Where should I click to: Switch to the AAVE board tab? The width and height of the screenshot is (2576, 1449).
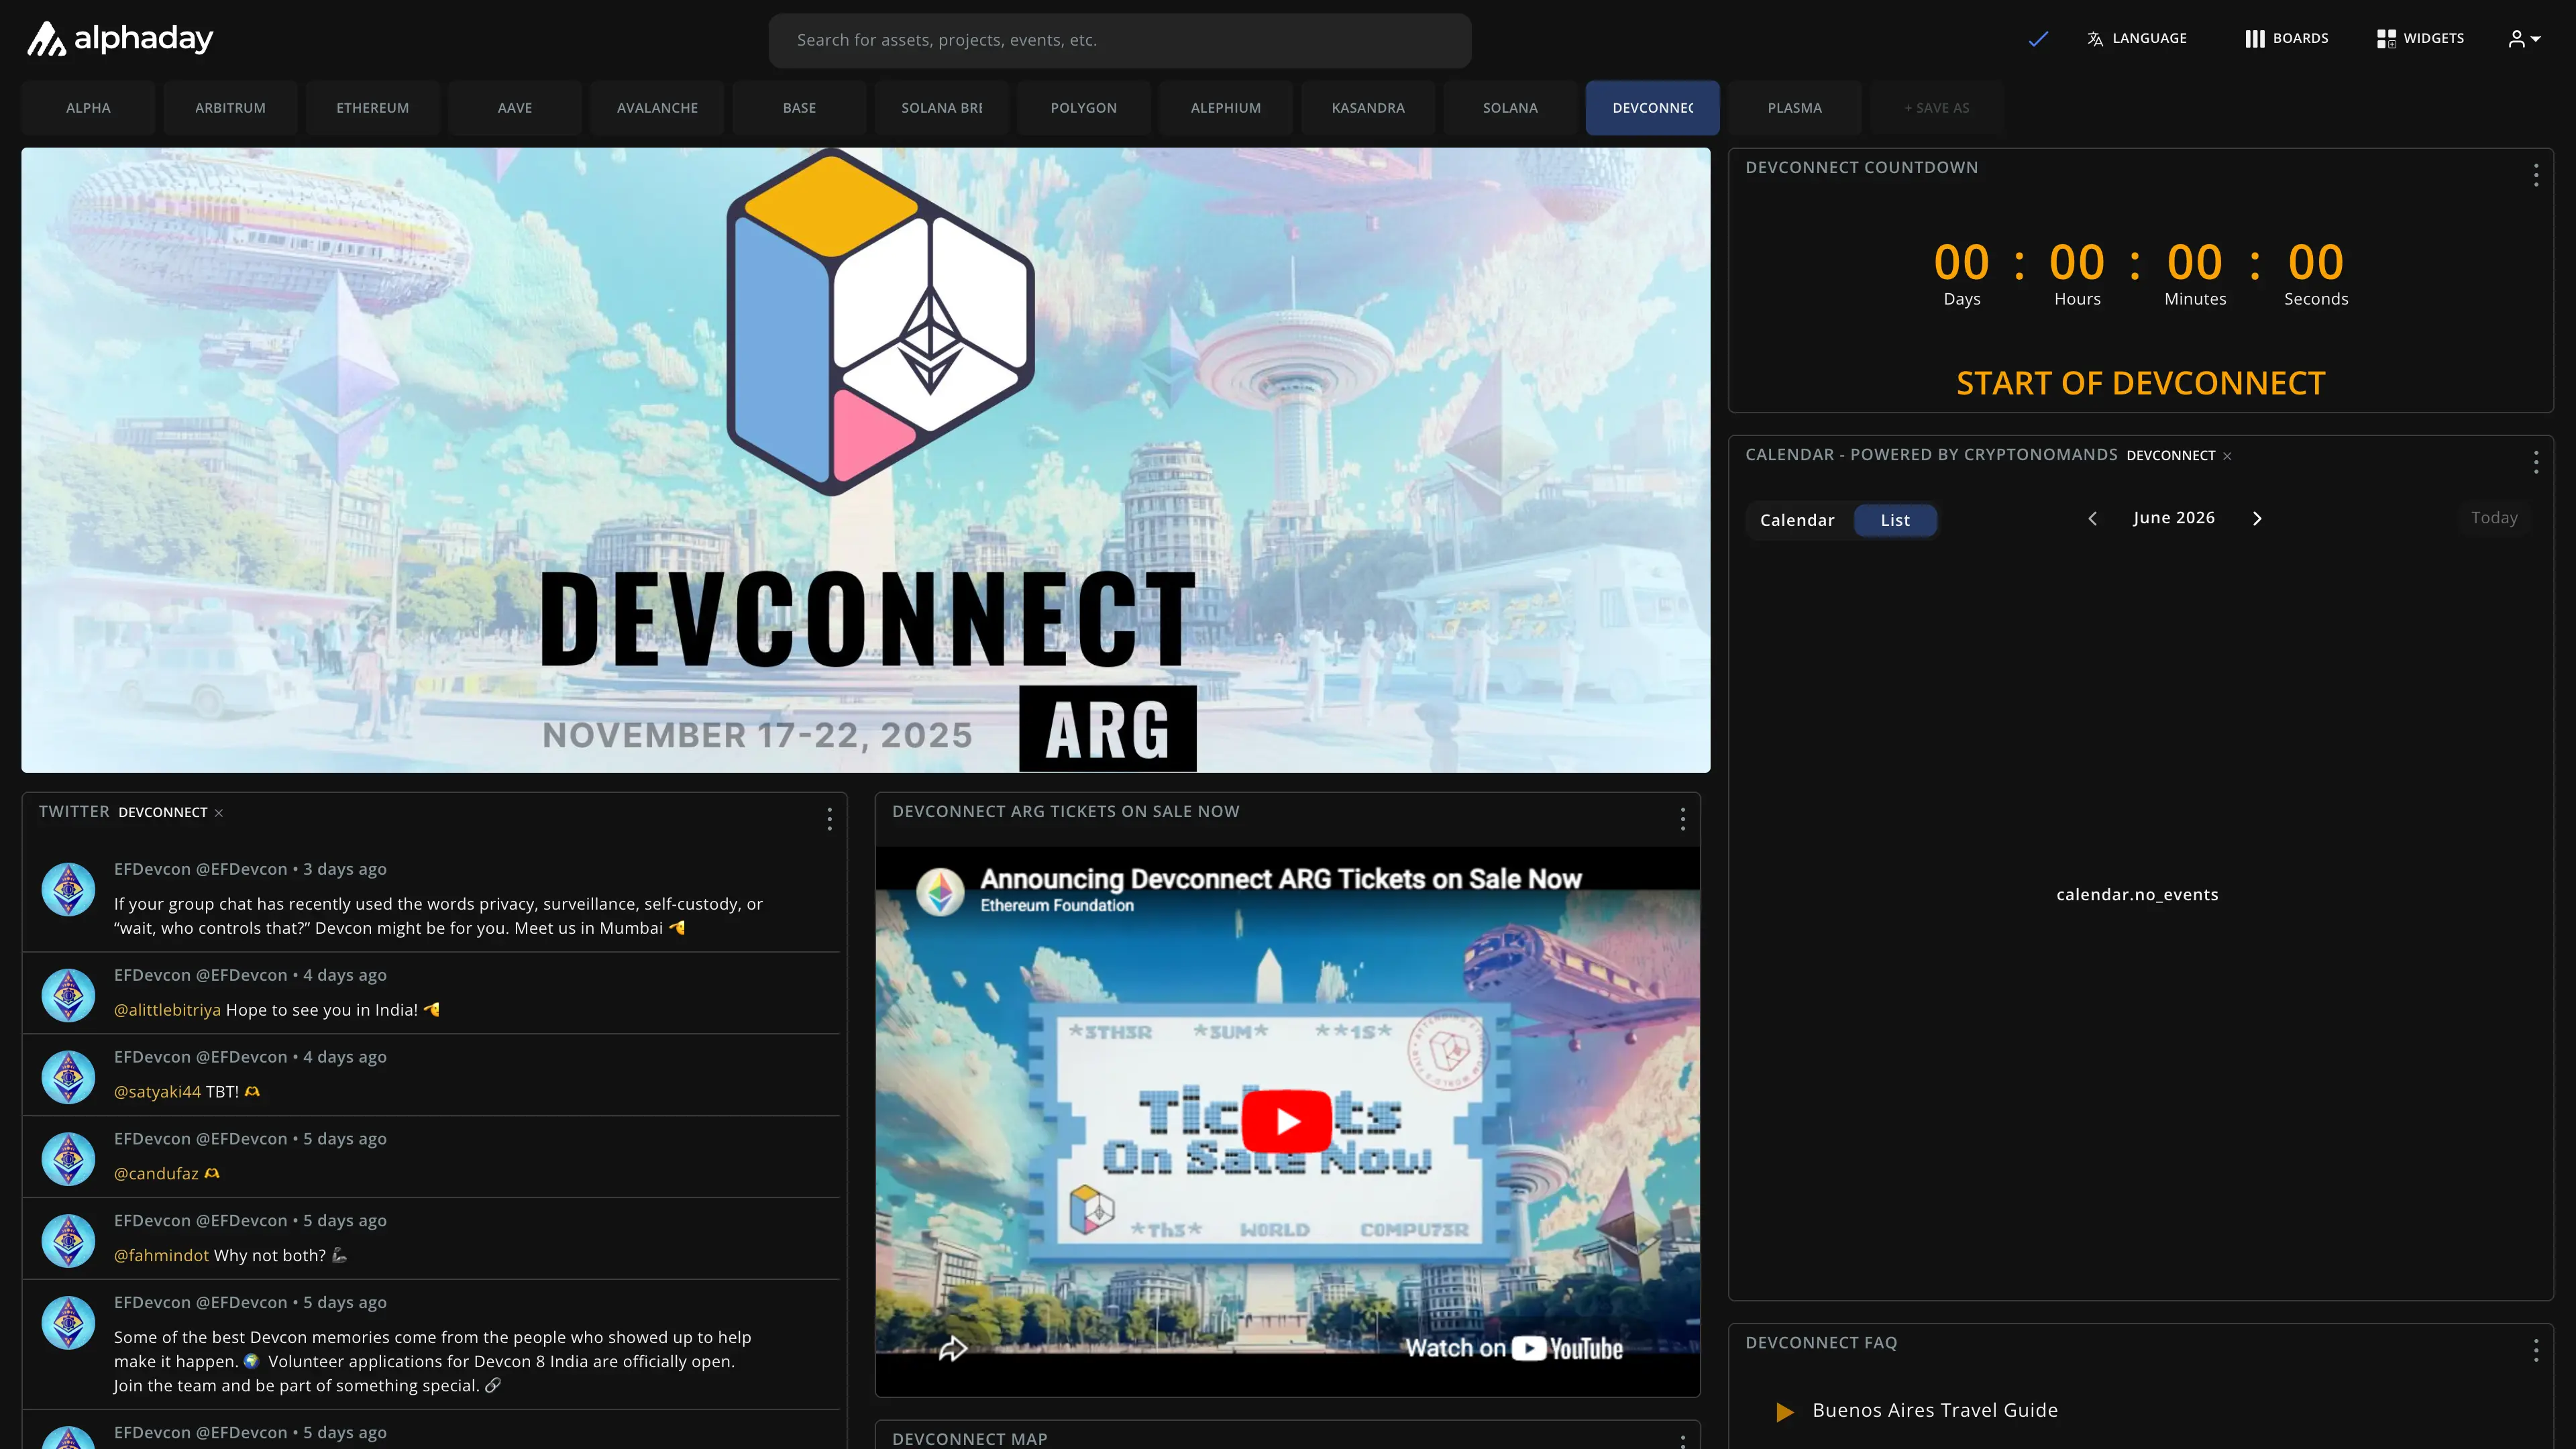(x=515, y=108)
